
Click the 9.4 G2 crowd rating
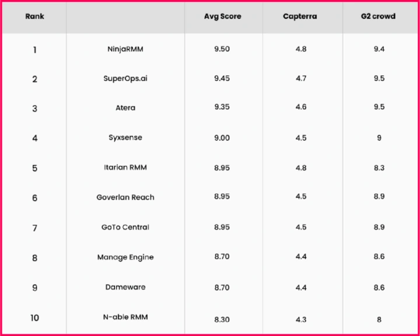click(x=379, y=49)
